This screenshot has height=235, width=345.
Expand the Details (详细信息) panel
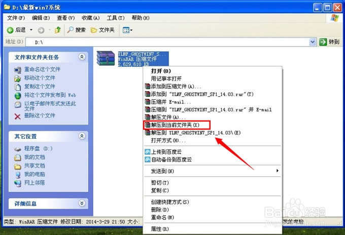click(x=82, y=203)
